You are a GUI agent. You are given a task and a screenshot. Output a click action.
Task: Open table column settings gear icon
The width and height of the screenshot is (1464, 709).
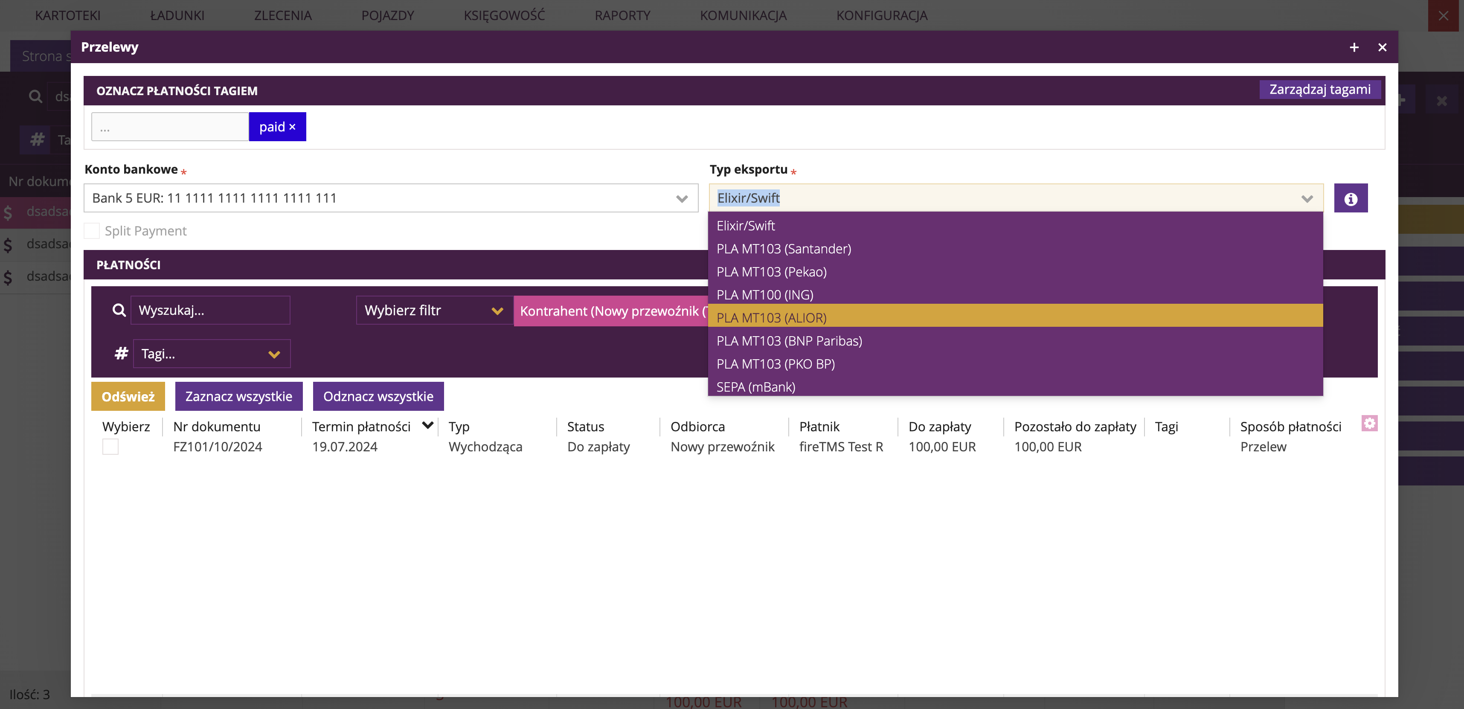click(1369, 423)
